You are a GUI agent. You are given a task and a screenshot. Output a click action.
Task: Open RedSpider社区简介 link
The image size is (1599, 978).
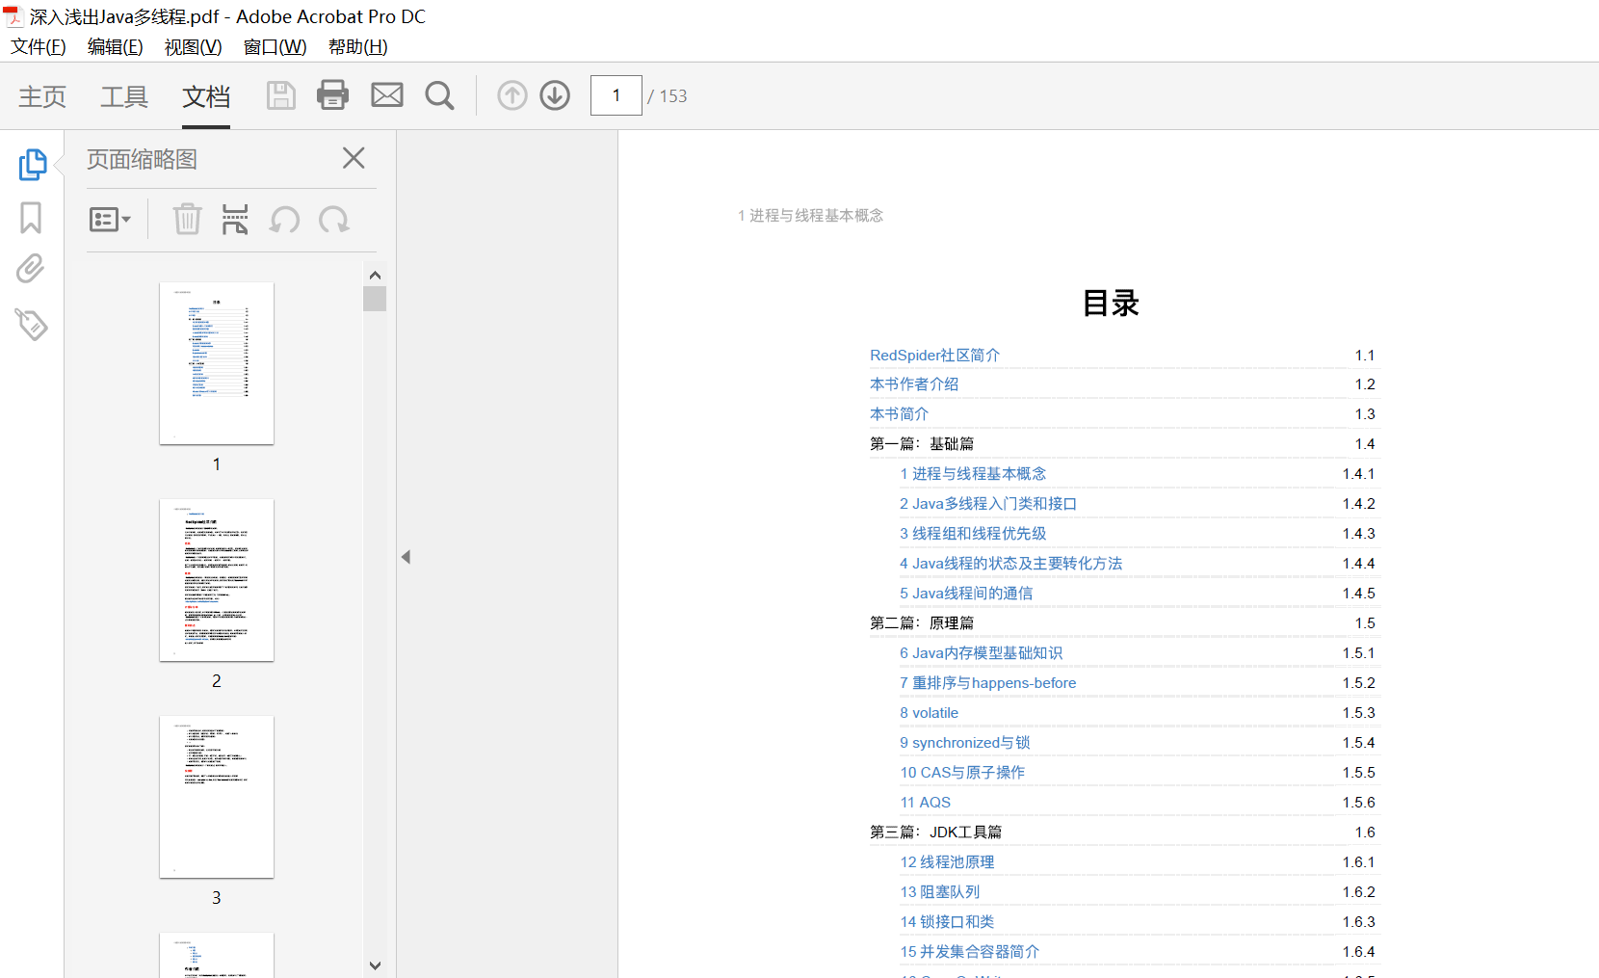[x=934, y=356]
